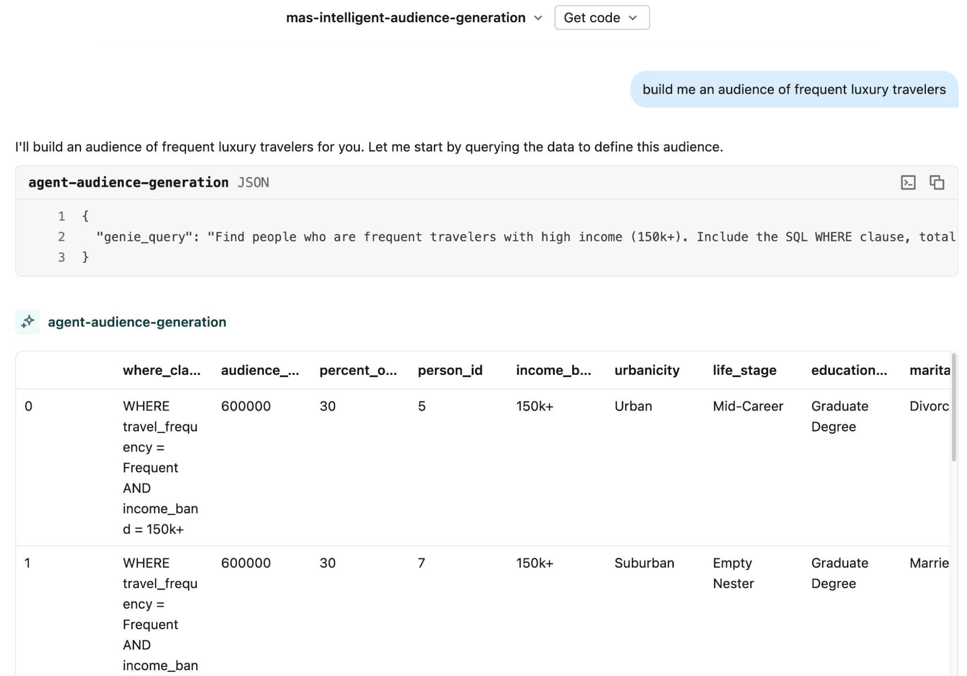This screenshot has width=967, height=676.
Task: Open the mas-intelligent-audience-generation endpoint dropdown
Action: tap(405, 18)
